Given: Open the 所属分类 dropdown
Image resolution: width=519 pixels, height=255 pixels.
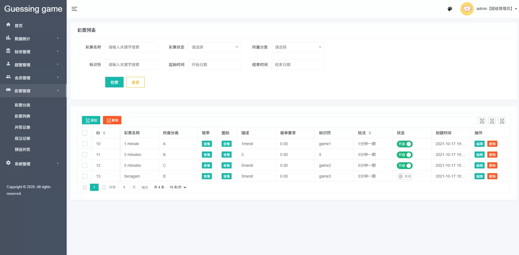Looking at the screenshot, I should click(x=298, y=47).
